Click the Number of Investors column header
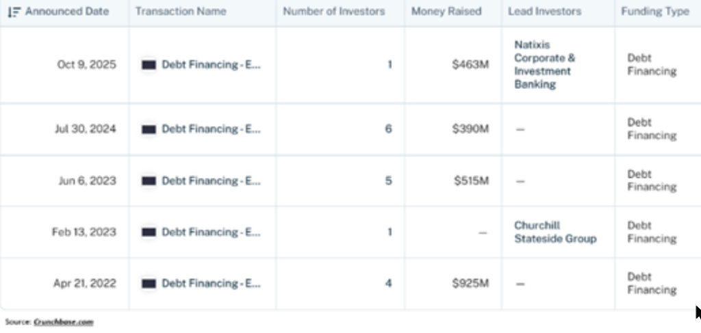The image size is (701, 333). (333, 12)
